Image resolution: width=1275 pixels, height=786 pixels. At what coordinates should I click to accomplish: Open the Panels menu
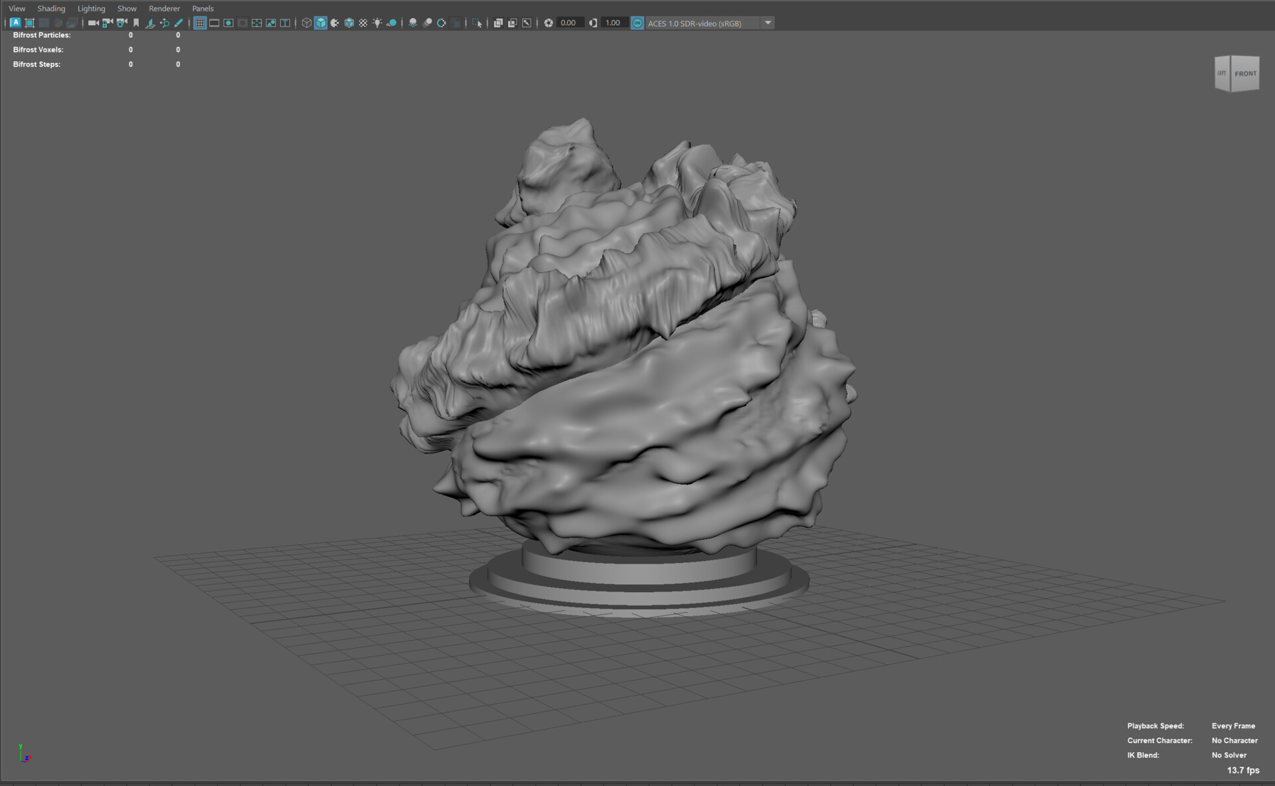coord(203,8)
